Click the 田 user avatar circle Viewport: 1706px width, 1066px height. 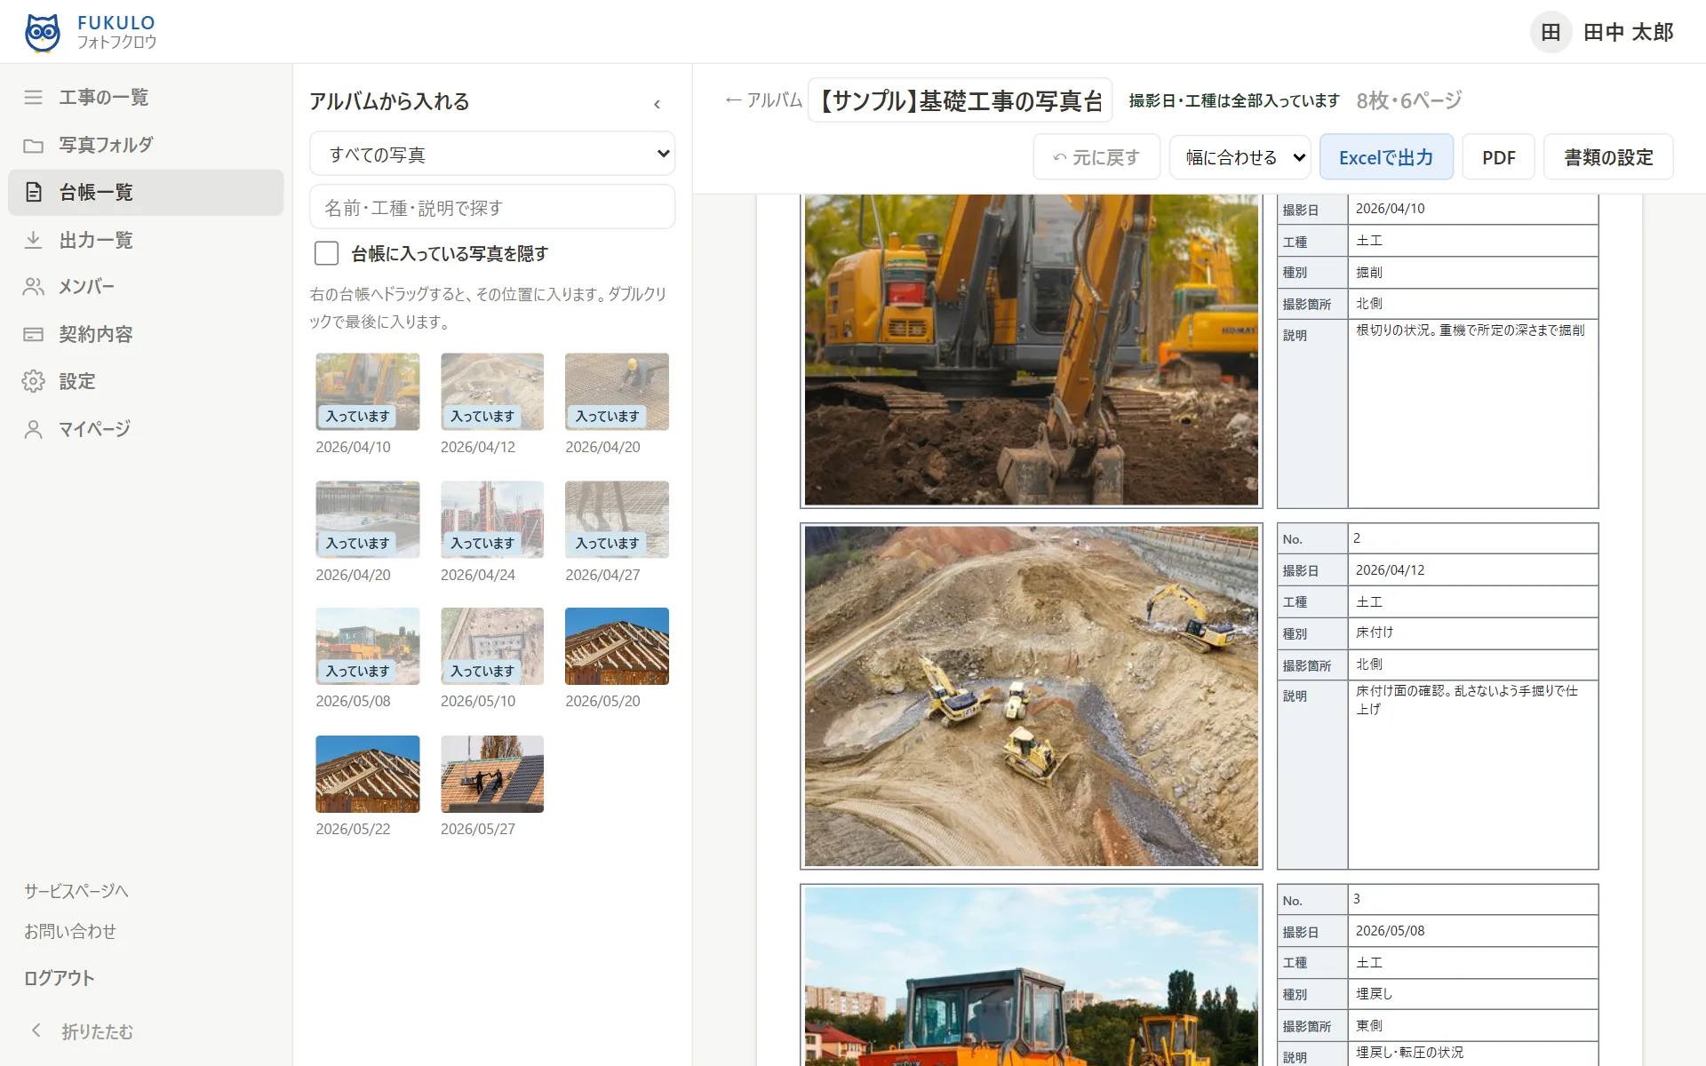click(x=1551, y=32)
